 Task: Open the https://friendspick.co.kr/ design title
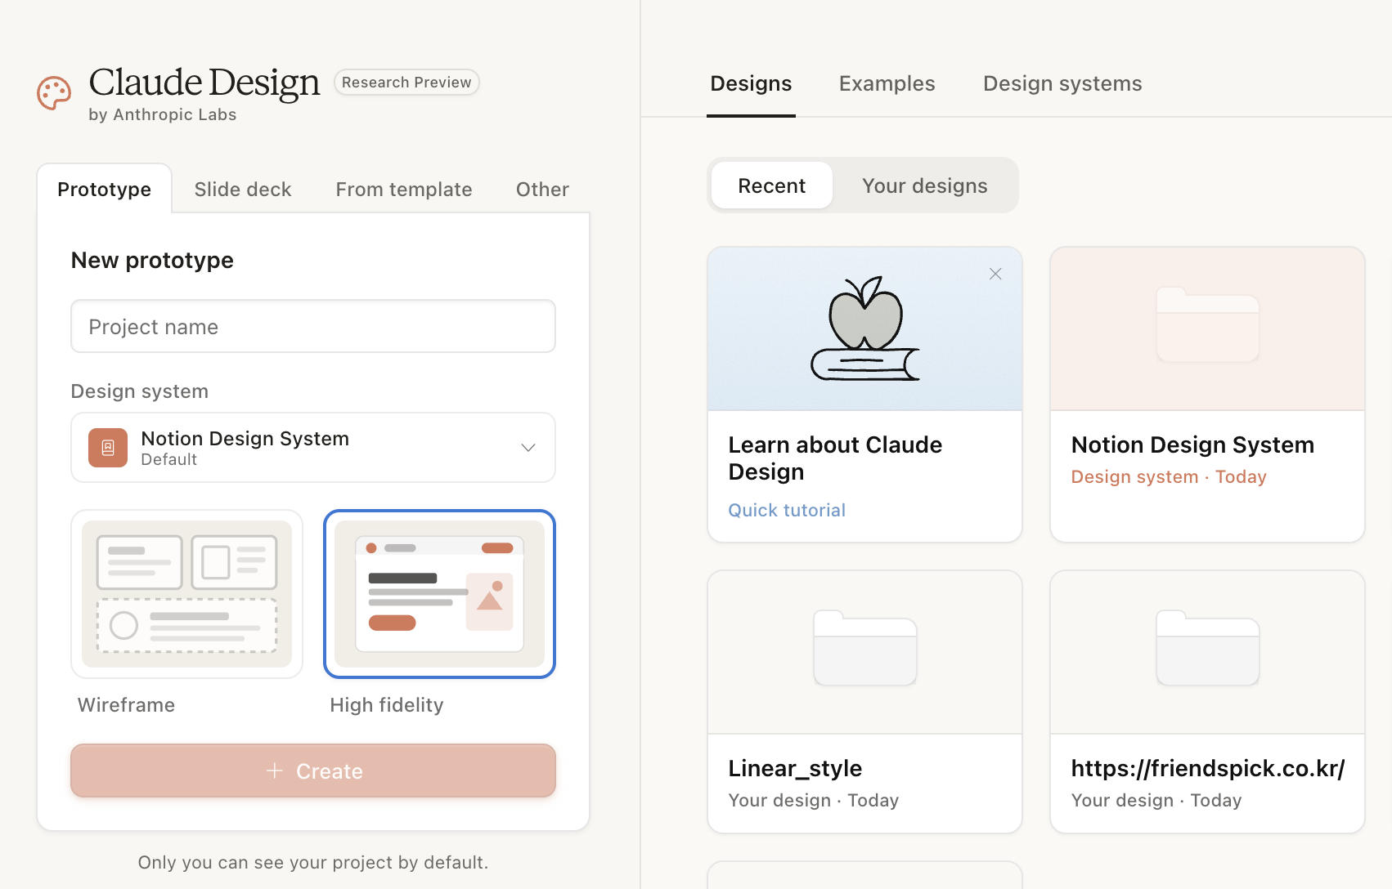coord(1208,768)
